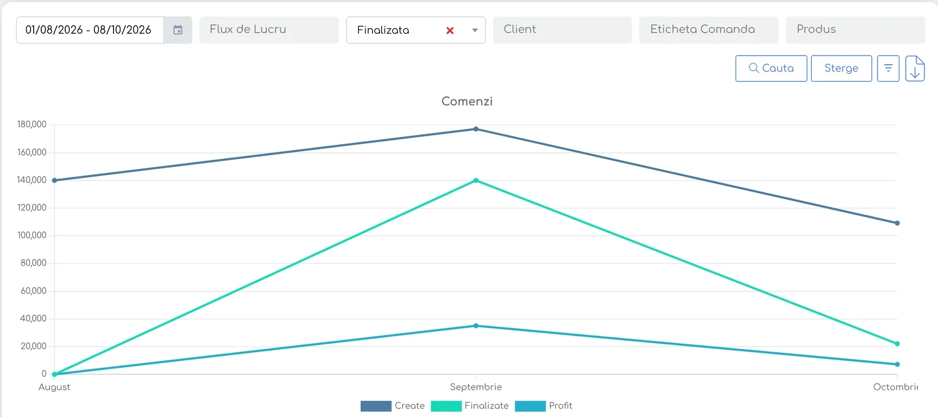This screenshot has height=417, width=938.
Task: Open the Client filter field
Action: pyautogui.click(x=562, y=30)
